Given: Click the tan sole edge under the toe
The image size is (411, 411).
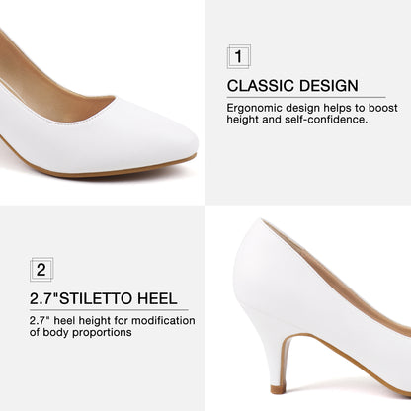Looking at the screenshot, I should click(x=99, y=171).
